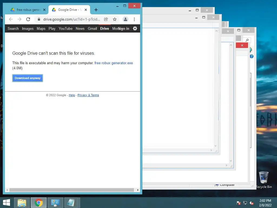277x208 pixels.
Task: Share this page icon in address bar
Action: point(106,19)
